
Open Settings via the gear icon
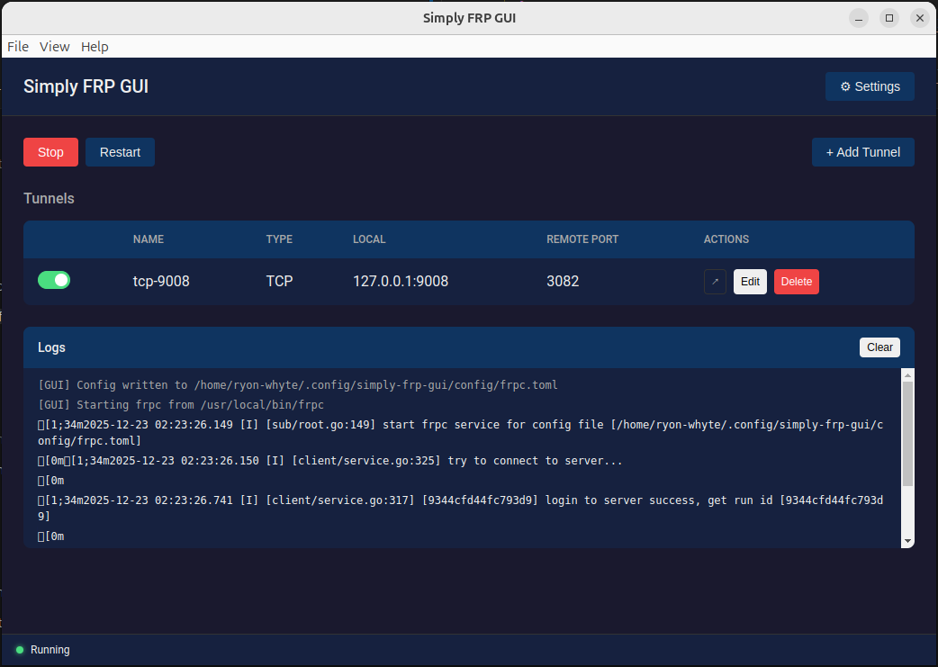pos(869,86)
